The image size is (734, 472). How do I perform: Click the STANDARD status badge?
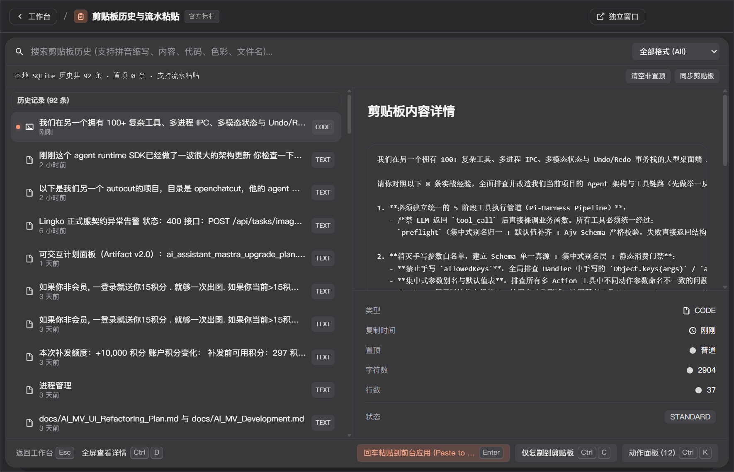click(690, 417)
